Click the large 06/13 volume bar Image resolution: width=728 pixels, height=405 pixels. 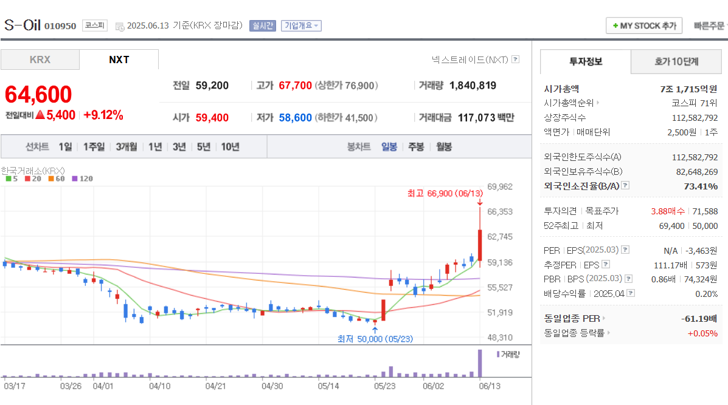[x=480, y=363]
